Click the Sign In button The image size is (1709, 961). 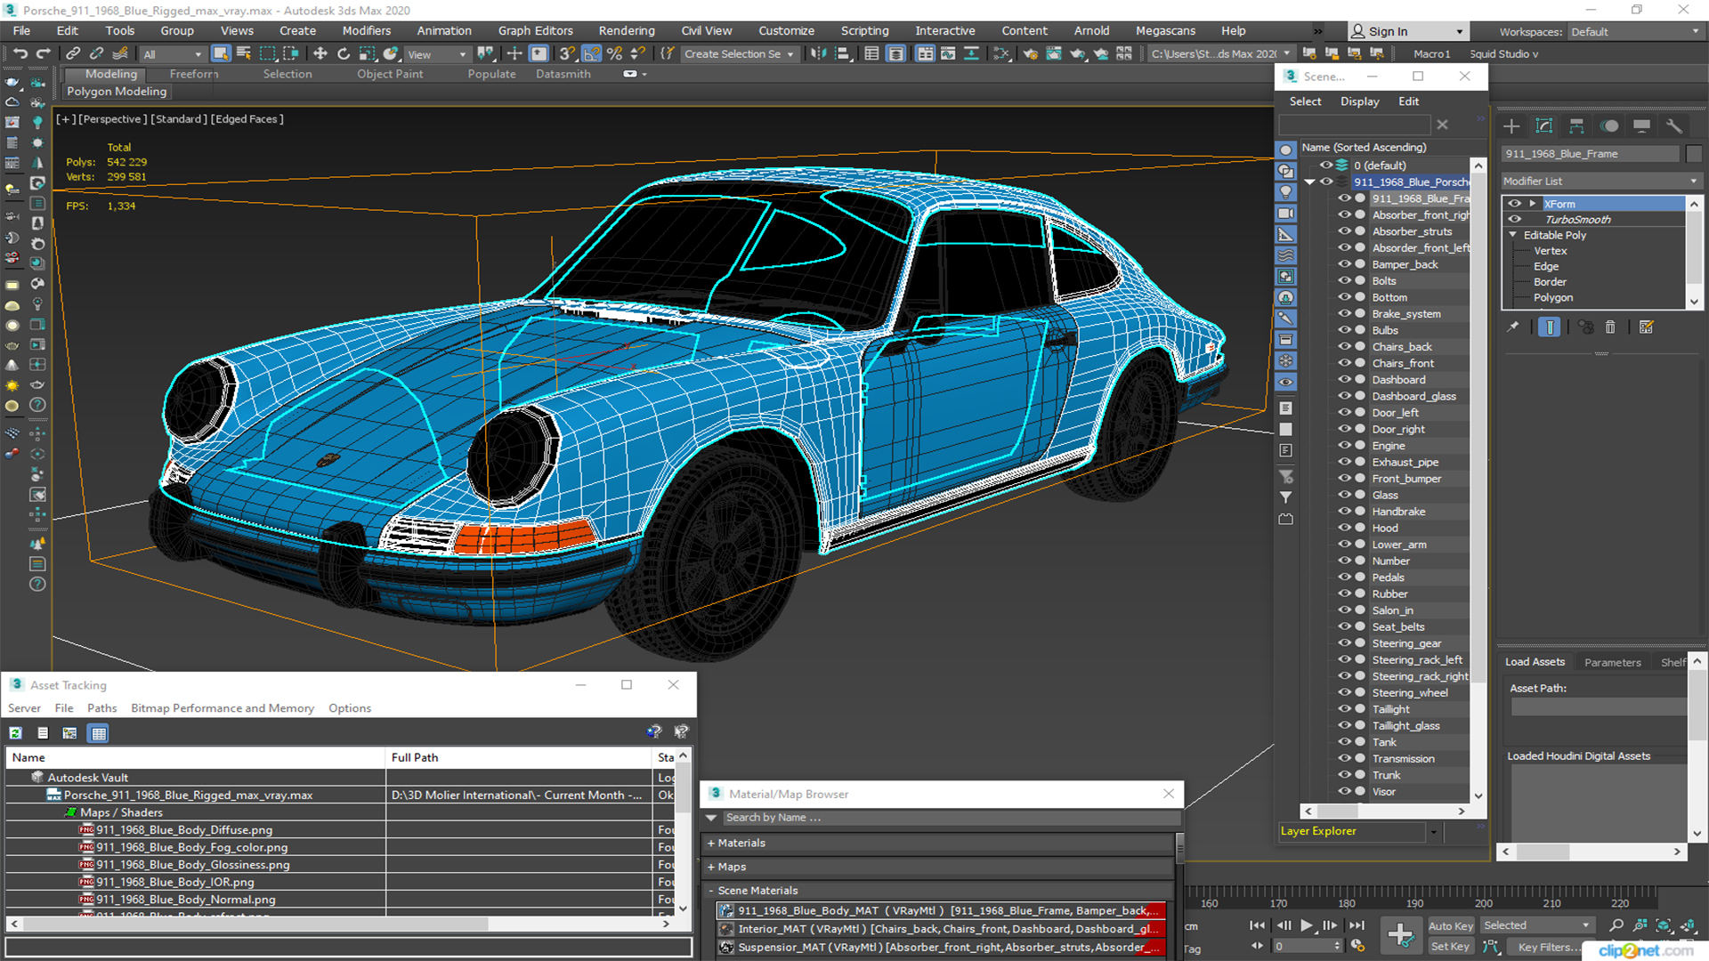[1406, 31]
